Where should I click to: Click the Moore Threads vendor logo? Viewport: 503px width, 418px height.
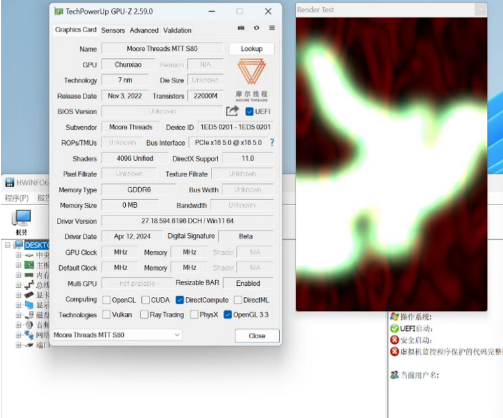coord(251,80)
